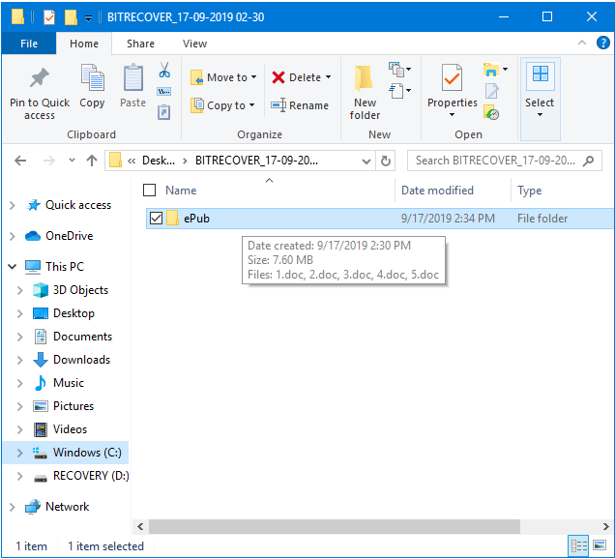
Task: Click BITRECOVER breadcrumb in address bar
Action: (256, 161)
